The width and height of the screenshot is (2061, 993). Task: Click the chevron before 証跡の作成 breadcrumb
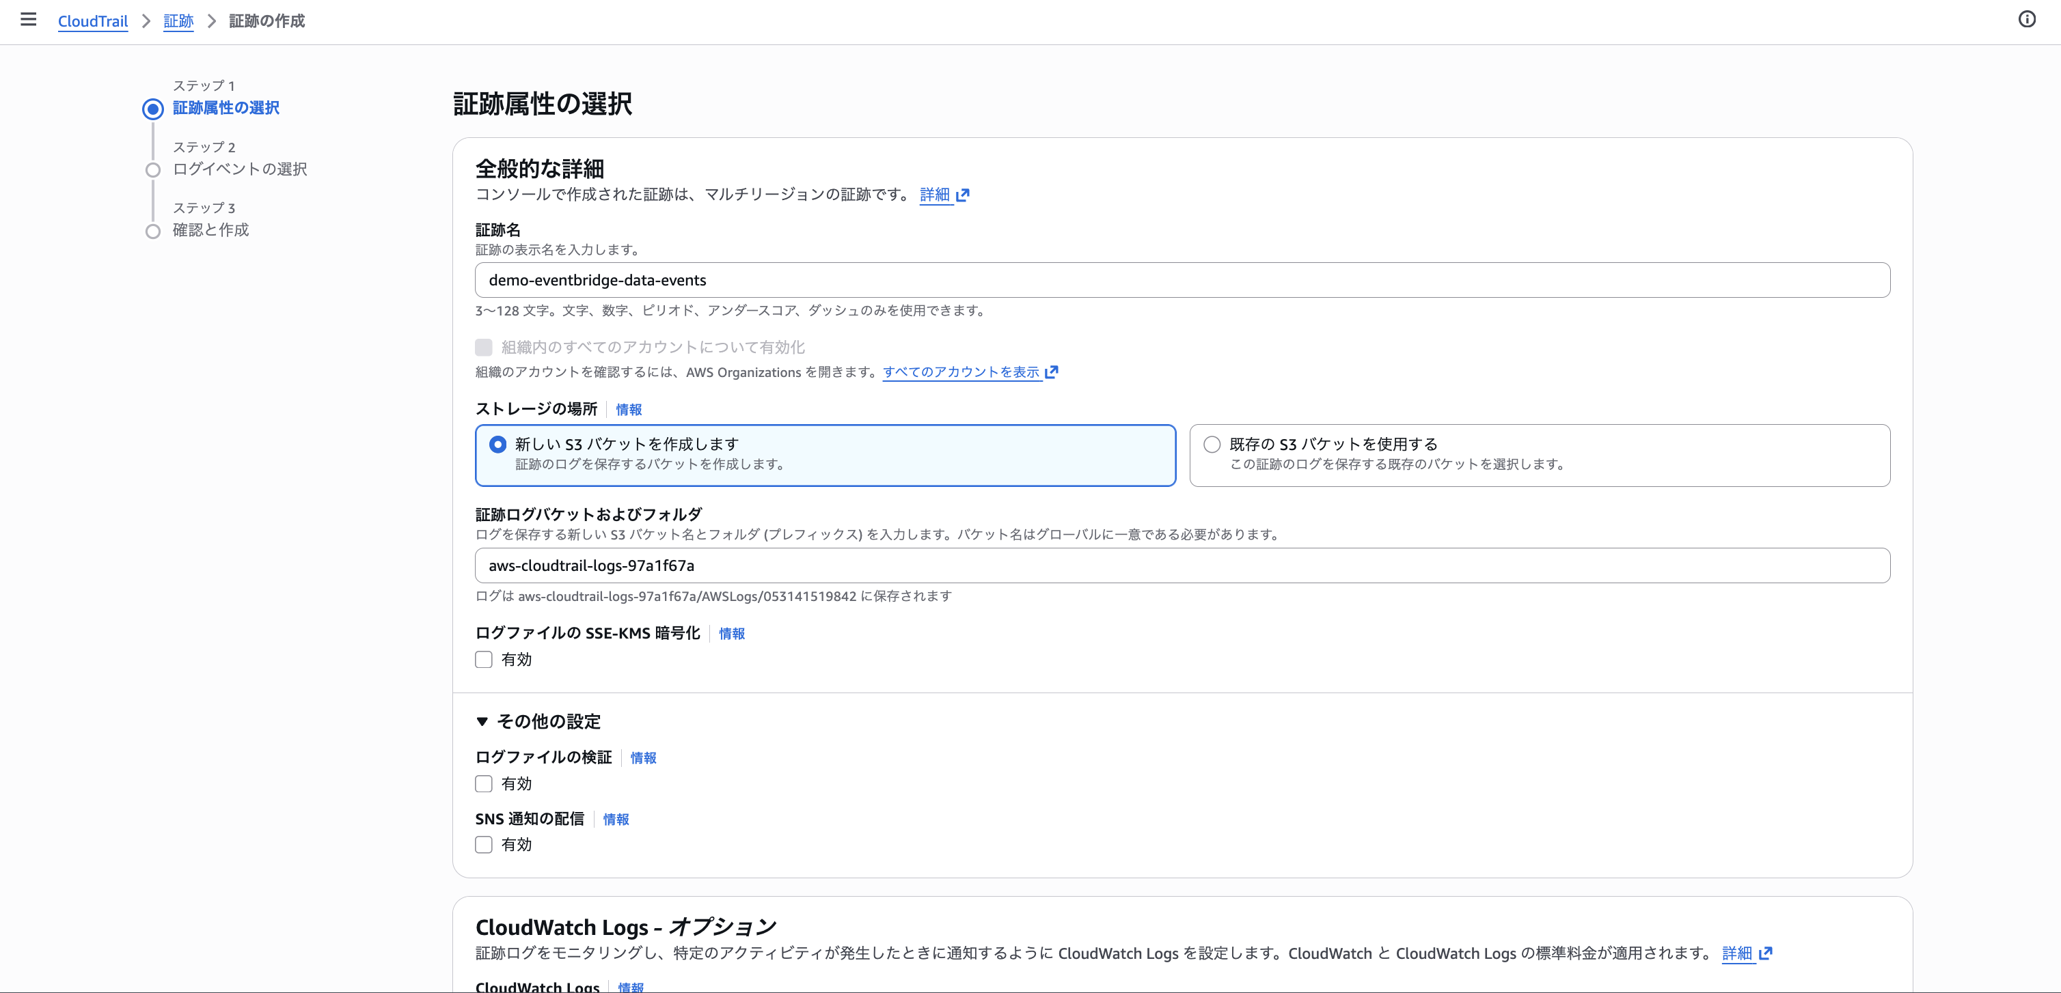212,20
